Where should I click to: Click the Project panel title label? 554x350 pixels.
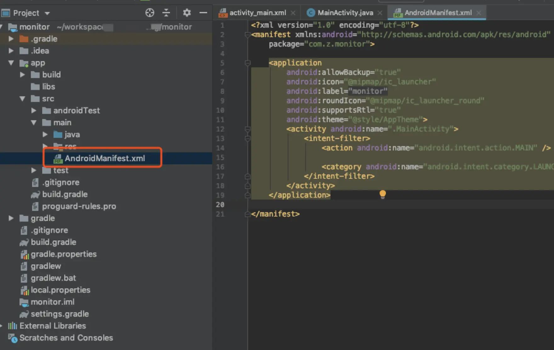pos(26,13)
